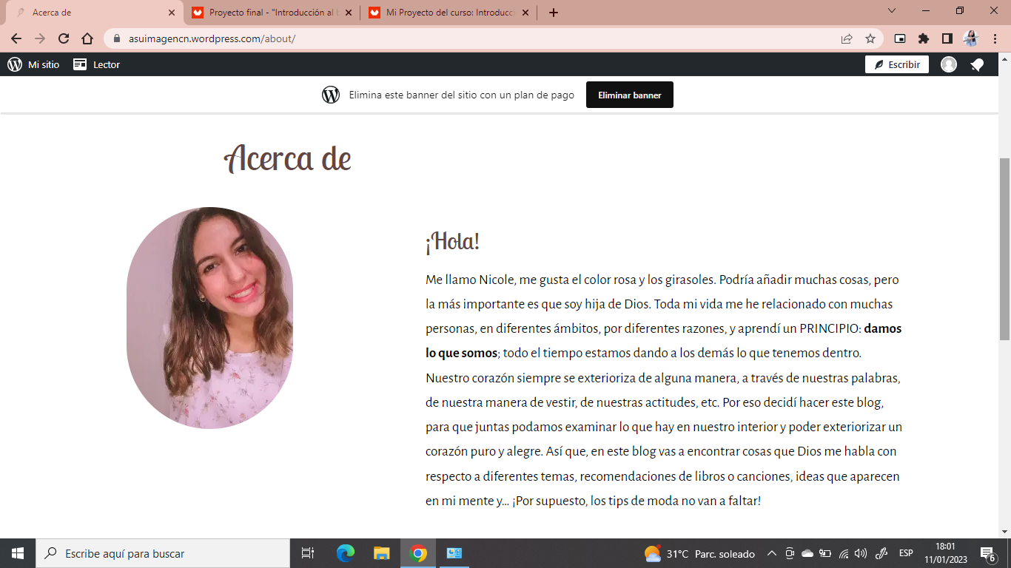This screenshot has height=568, width=1011.
Task: Open Task View on the taskbar
Action: pos(308,553)
